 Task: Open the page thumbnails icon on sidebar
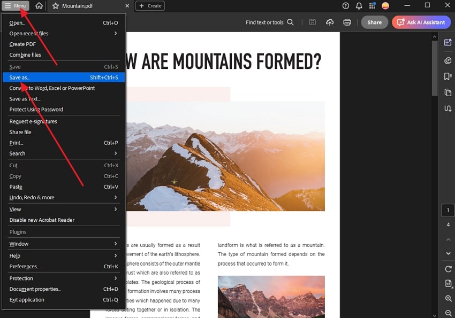[448, 92]
